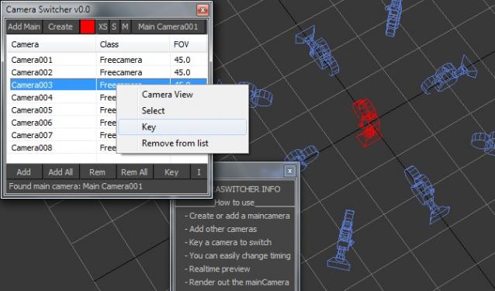Viewport: 495px width, 291px height.
Task: Click the Add All button
Action: [61, 172]
